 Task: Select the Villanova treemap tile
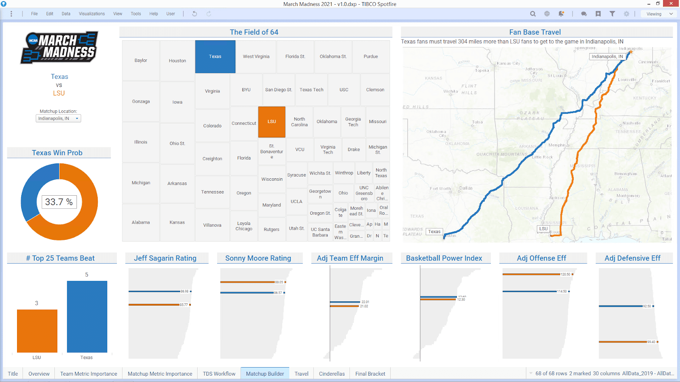pos(212,225)
